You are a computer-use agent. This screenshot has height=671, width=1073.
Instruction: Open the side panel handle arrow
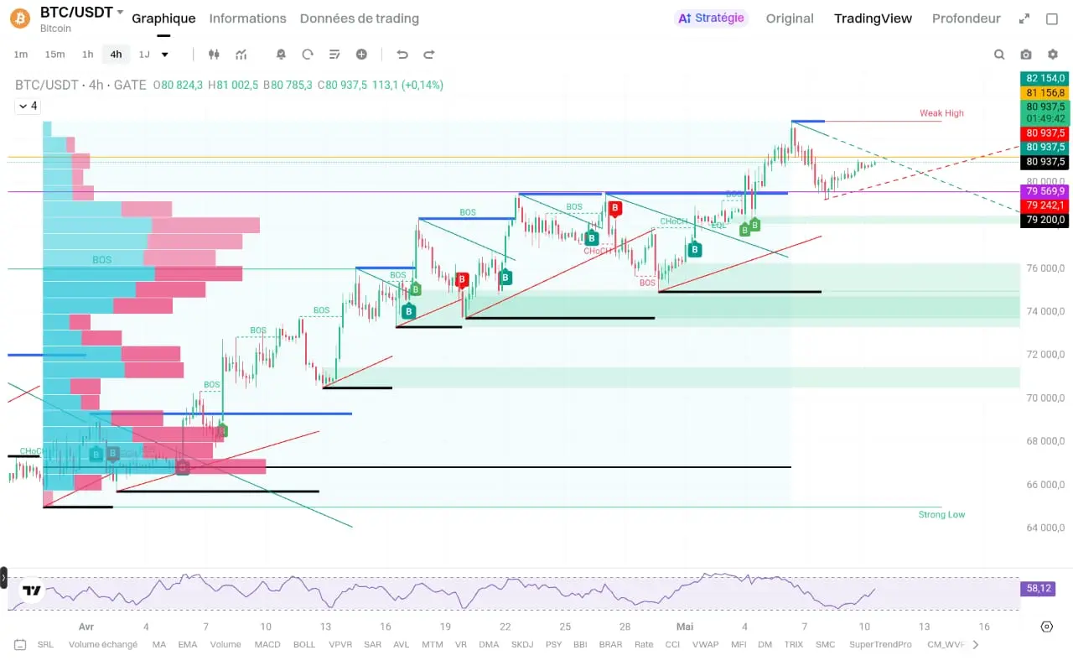pos(3,578)
